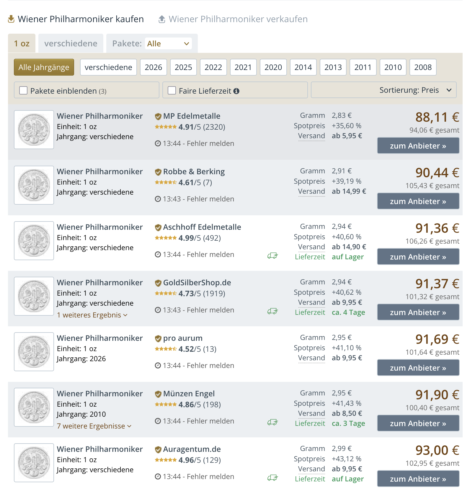
Task: Click the verified shield icon for Robbe & Berking
Action: click(x=158, y=172)
